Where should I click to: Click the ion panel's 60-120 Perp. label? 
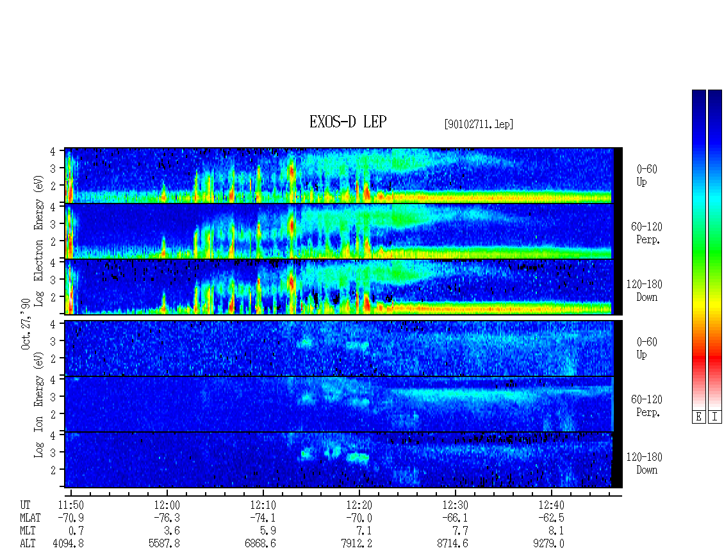click(x=646, y=406)
